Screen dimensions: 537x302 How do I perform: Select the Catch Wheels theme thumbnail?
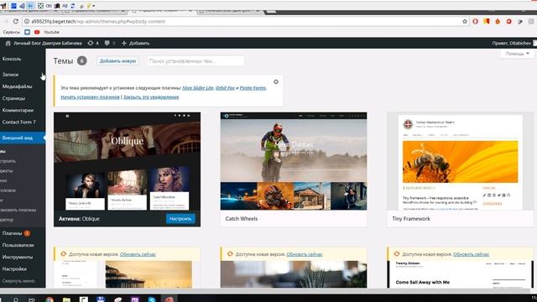[x=294, y=161]
